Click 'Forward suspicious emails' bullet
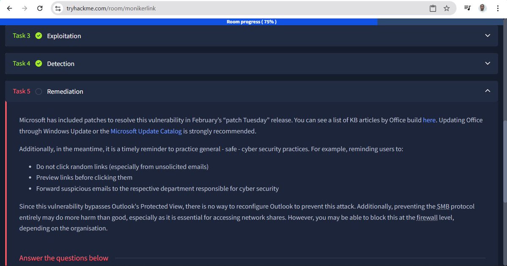The width and height of the screenshot is (507, 266). pos(158,188)
